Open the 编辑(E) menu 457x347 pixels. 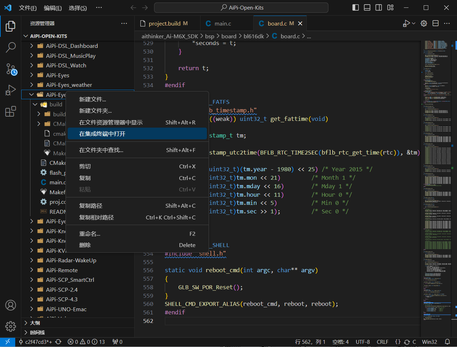tap(52, 8)
